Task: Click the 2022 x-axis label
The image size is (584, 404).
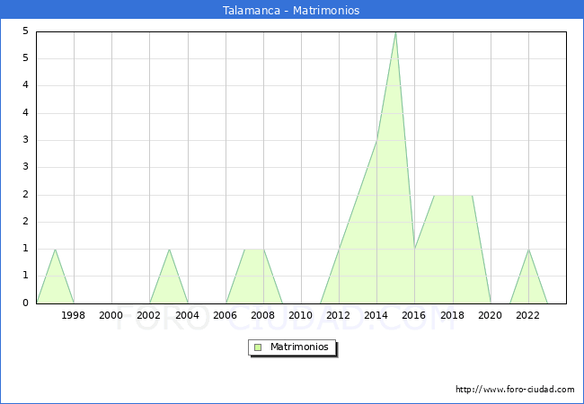Action: coord(527,315)
